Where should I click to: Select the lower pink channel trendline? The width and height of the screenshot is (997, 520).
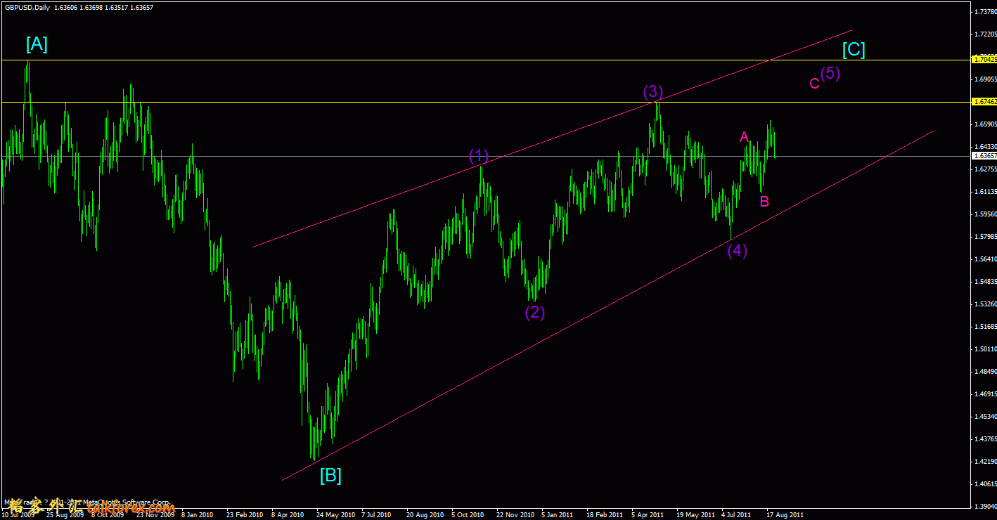[608, 306]
